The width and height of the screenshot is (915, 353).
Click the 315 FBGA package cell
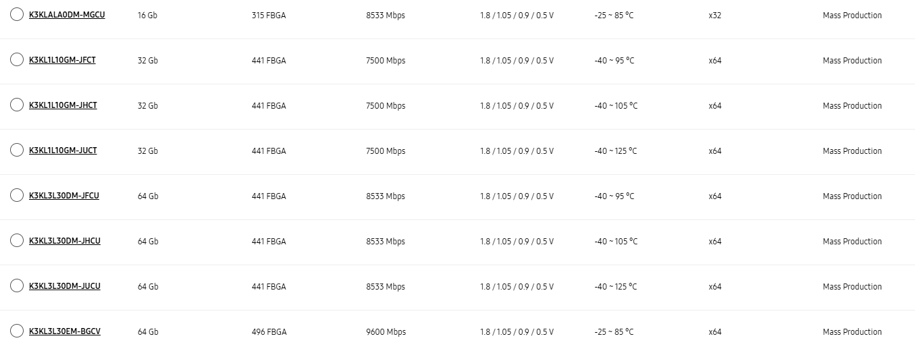(x=269, y=16)
